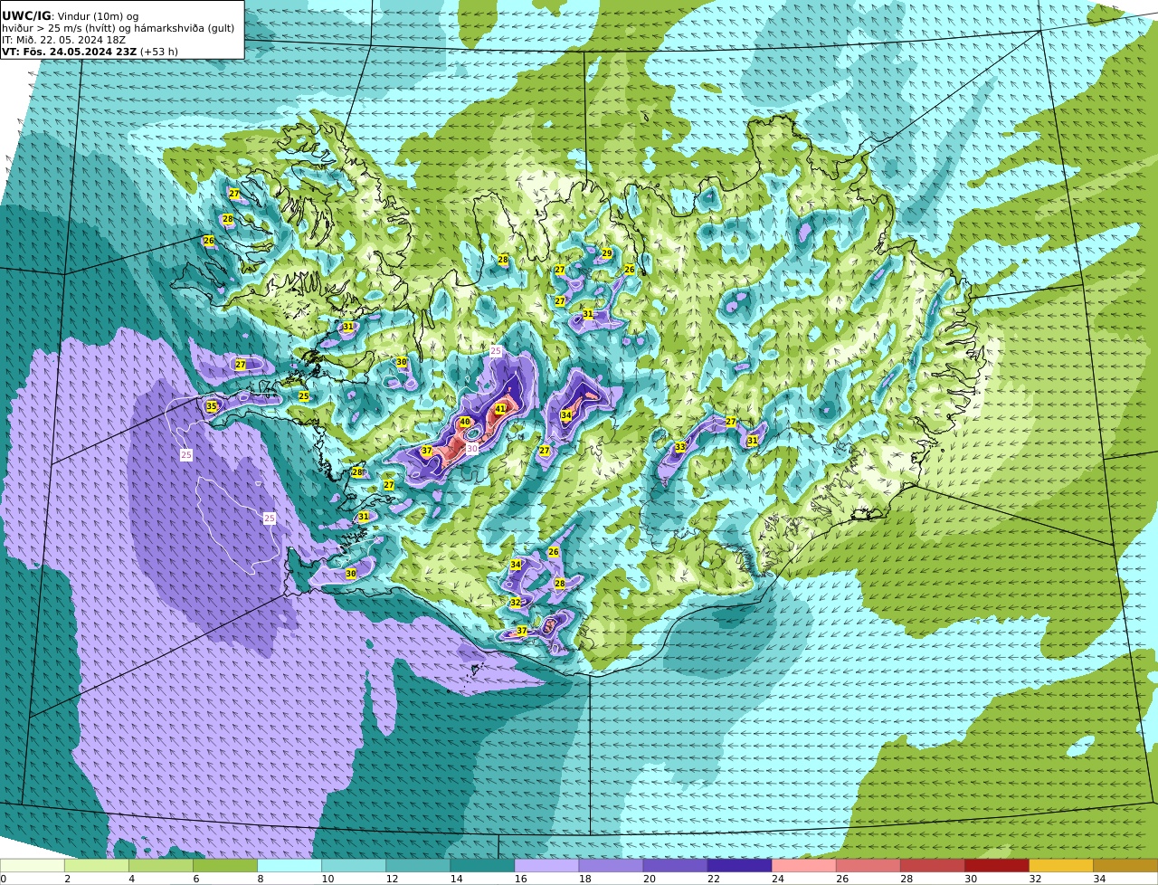Click the yellow gust label '41' on the map
Viewport: 1158px width, 885px height.
pyautogui.click(x=500, y=409)
